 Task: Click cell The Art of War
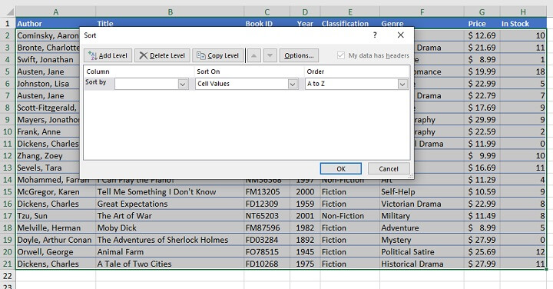tap(170, 216)
